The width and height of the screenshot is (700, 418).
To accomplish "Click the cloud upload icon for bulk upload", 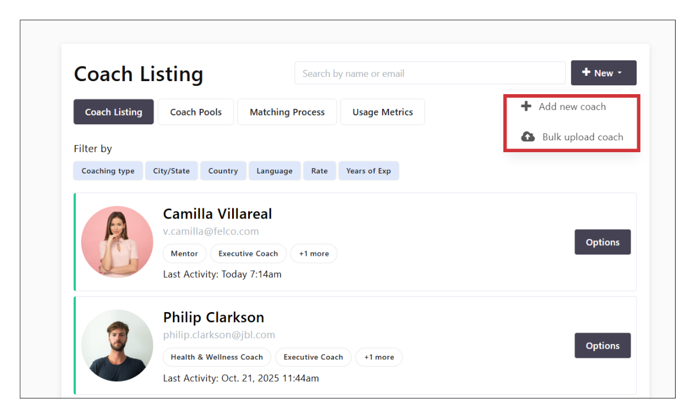I will coord(528,137).
